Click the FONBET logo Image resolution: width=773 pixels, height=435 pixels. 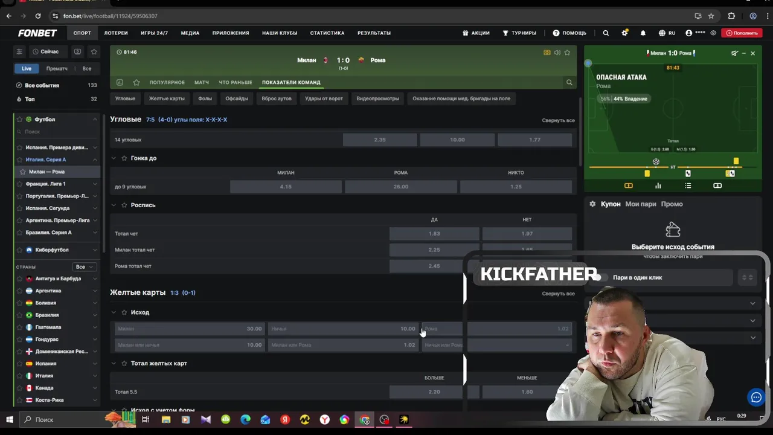(37, 33)
